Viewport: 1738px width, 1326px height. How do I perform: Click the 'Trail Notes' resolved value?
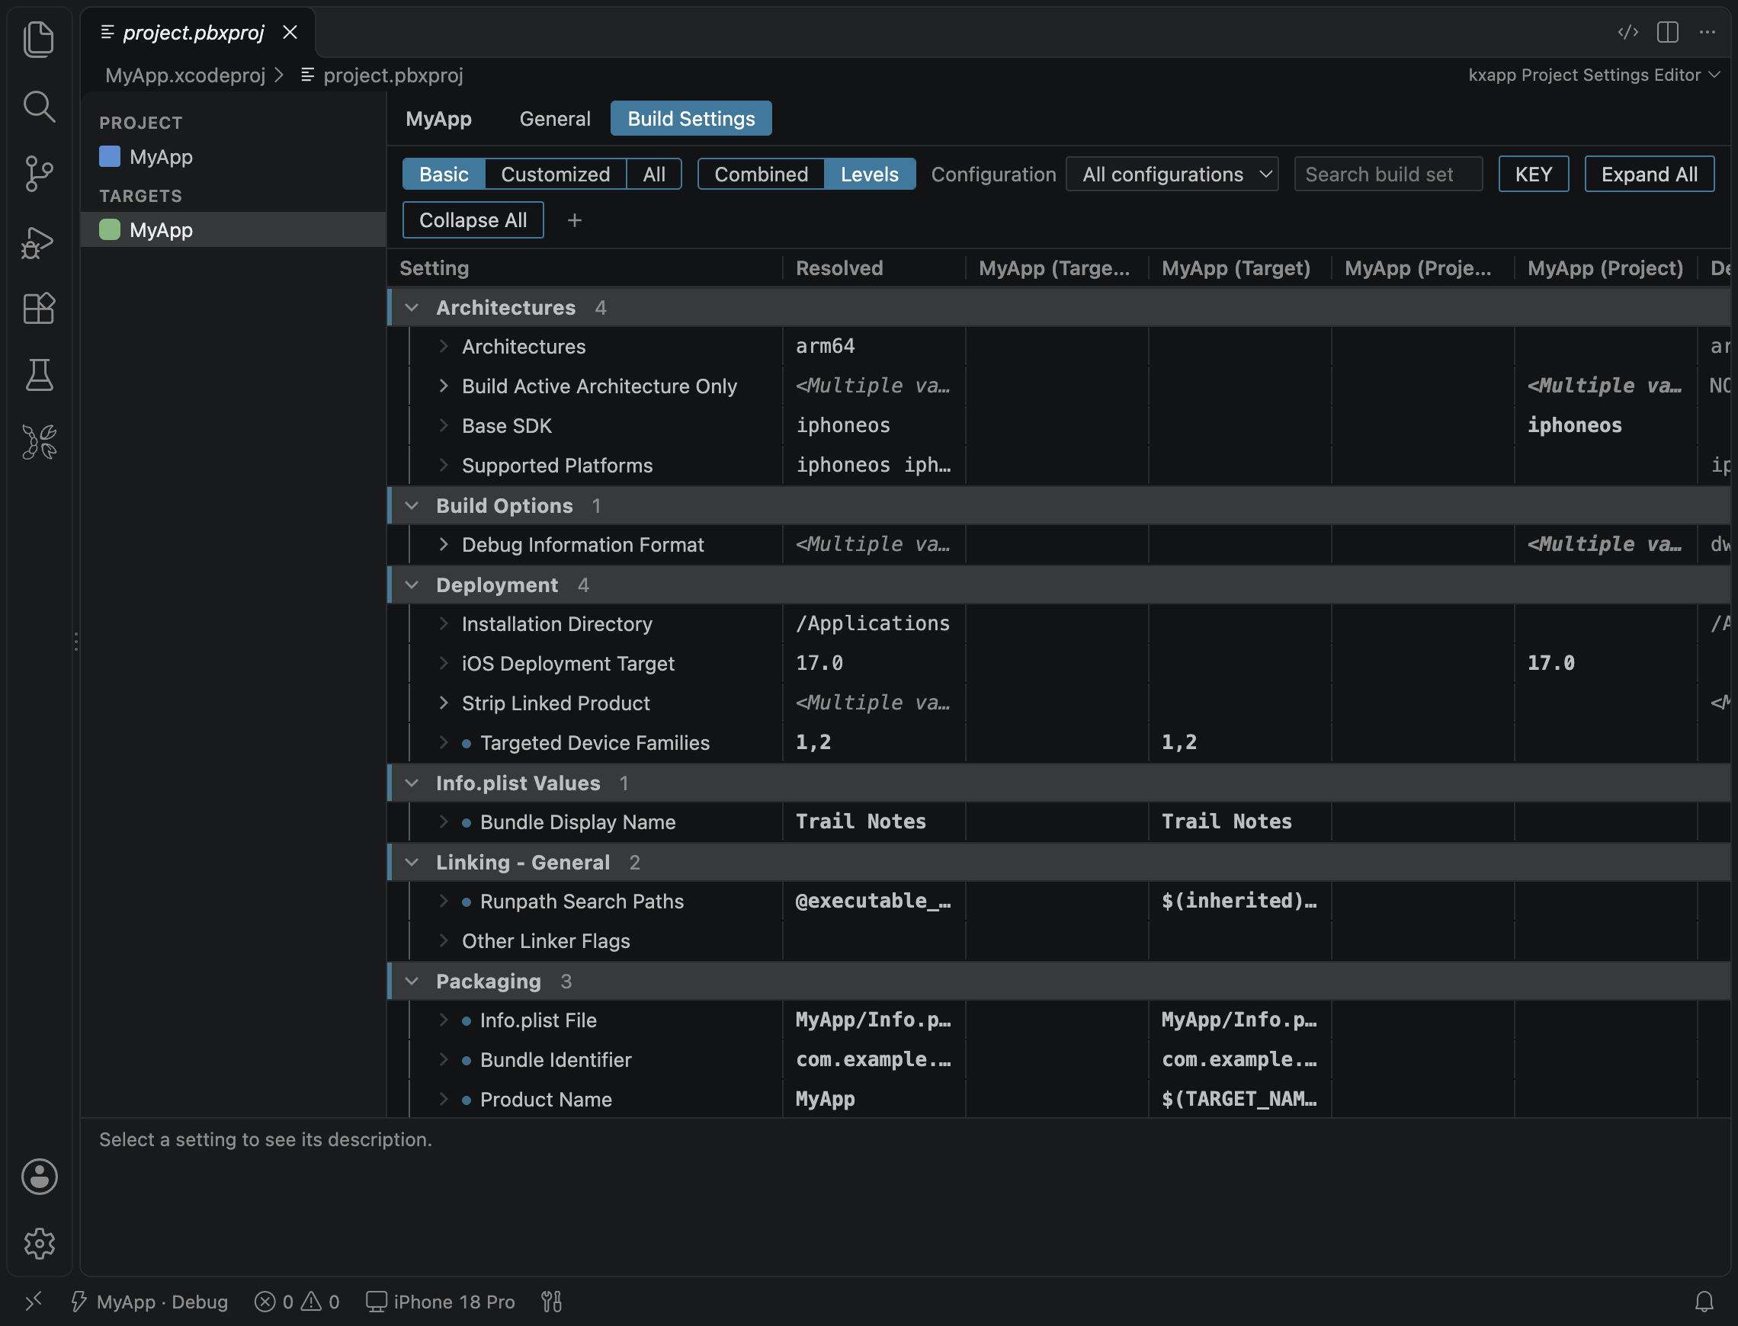861,822
